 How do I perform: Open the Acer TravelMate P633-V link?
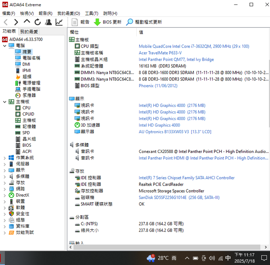160,53
